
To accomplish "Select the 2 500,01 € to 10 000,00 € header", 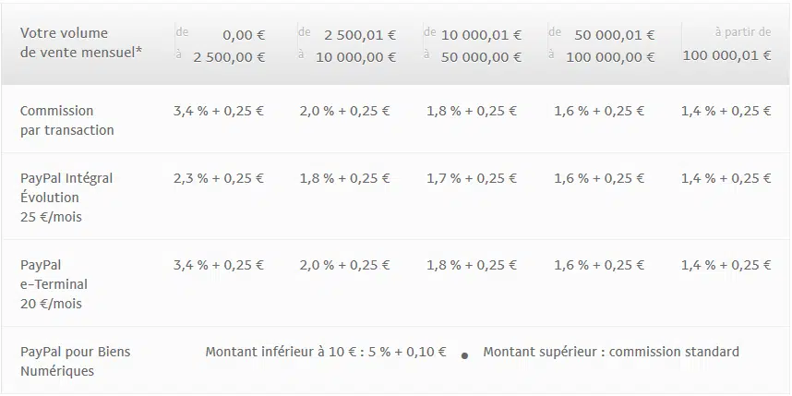I will (x=347, y=45).
